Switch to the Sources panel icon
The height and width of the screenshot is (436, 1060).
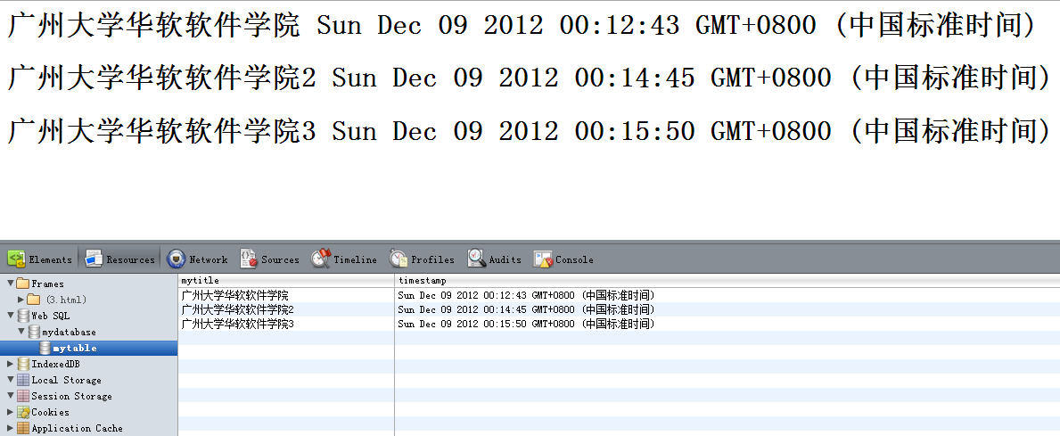pos(249,259)
